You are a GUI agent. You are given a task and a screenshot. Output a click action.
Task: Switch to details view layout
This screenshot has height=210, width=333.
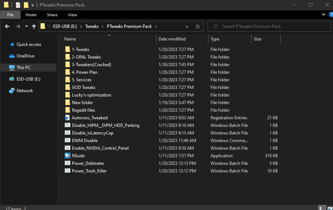click(321, 208)
